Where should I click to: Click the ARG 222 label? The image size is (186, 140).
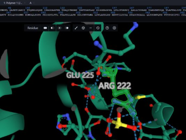[x=115, y=86]
